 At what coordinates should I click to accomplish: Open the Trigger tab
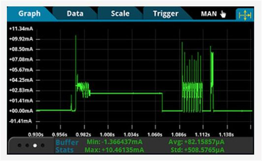pyautogui.click(x=165, y=14)
